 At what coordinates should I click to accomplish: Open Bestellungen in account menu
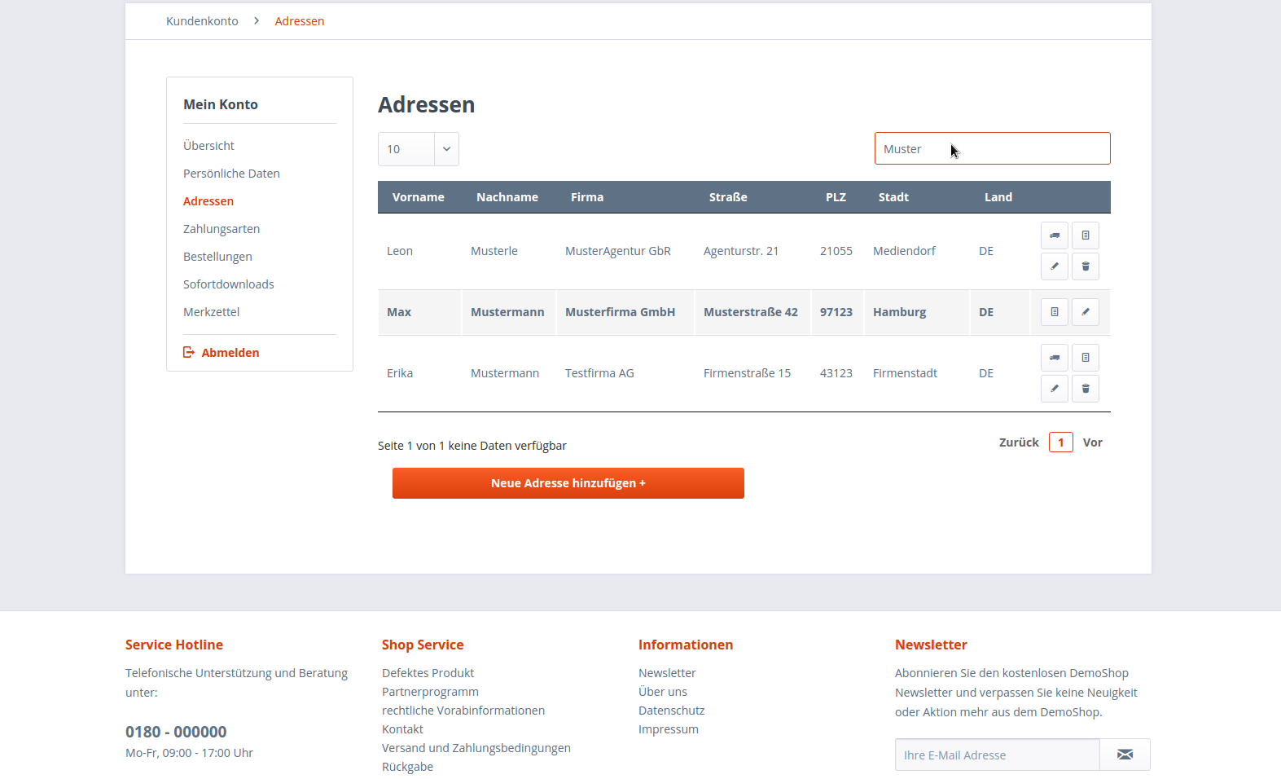point(217,257)
